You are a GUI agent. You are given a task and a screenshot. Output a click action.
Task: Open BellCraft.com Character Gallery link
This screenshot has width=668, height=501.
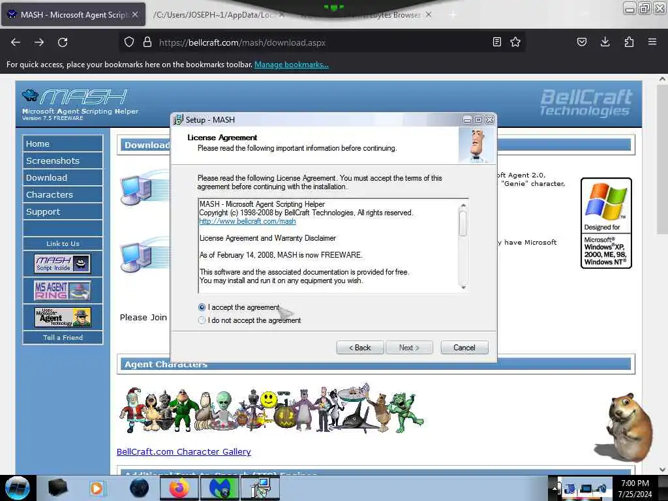tap(183, 451)
